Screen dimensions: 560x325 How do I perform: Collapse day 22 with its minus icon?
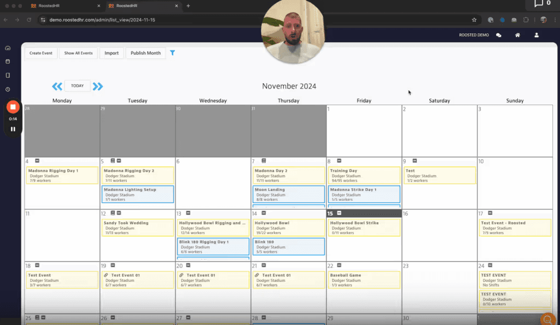tap(339, 265)
